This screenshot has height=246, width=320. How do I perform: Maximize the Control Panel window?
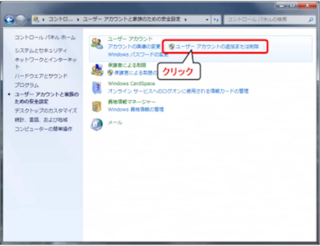293,6
